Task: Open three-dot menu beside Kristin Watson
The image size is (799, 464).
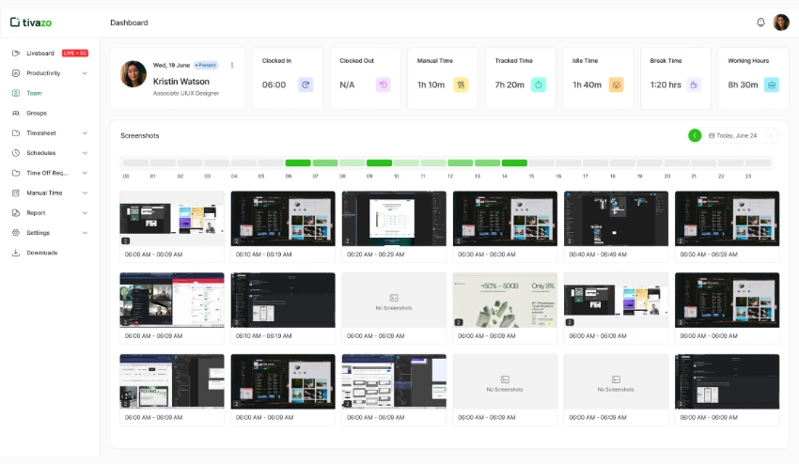Action: click(x=232, y=65)
